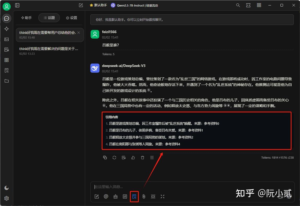The height and width of the screenshot is (206, 300).
Task: Regenerate the DeepSeek-V3 reply
Action: pos(114,158)
